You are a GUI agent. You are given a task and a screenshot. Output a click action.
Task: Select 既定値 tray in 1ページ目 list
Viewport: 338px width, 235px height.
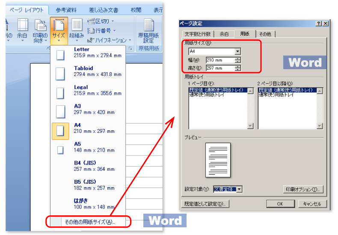pyautogui.click(x=218, y=90)
